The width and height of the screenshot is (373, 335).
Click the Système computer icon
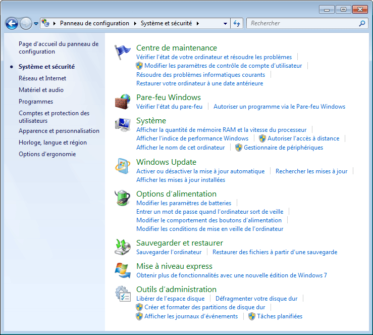point(123,125)
